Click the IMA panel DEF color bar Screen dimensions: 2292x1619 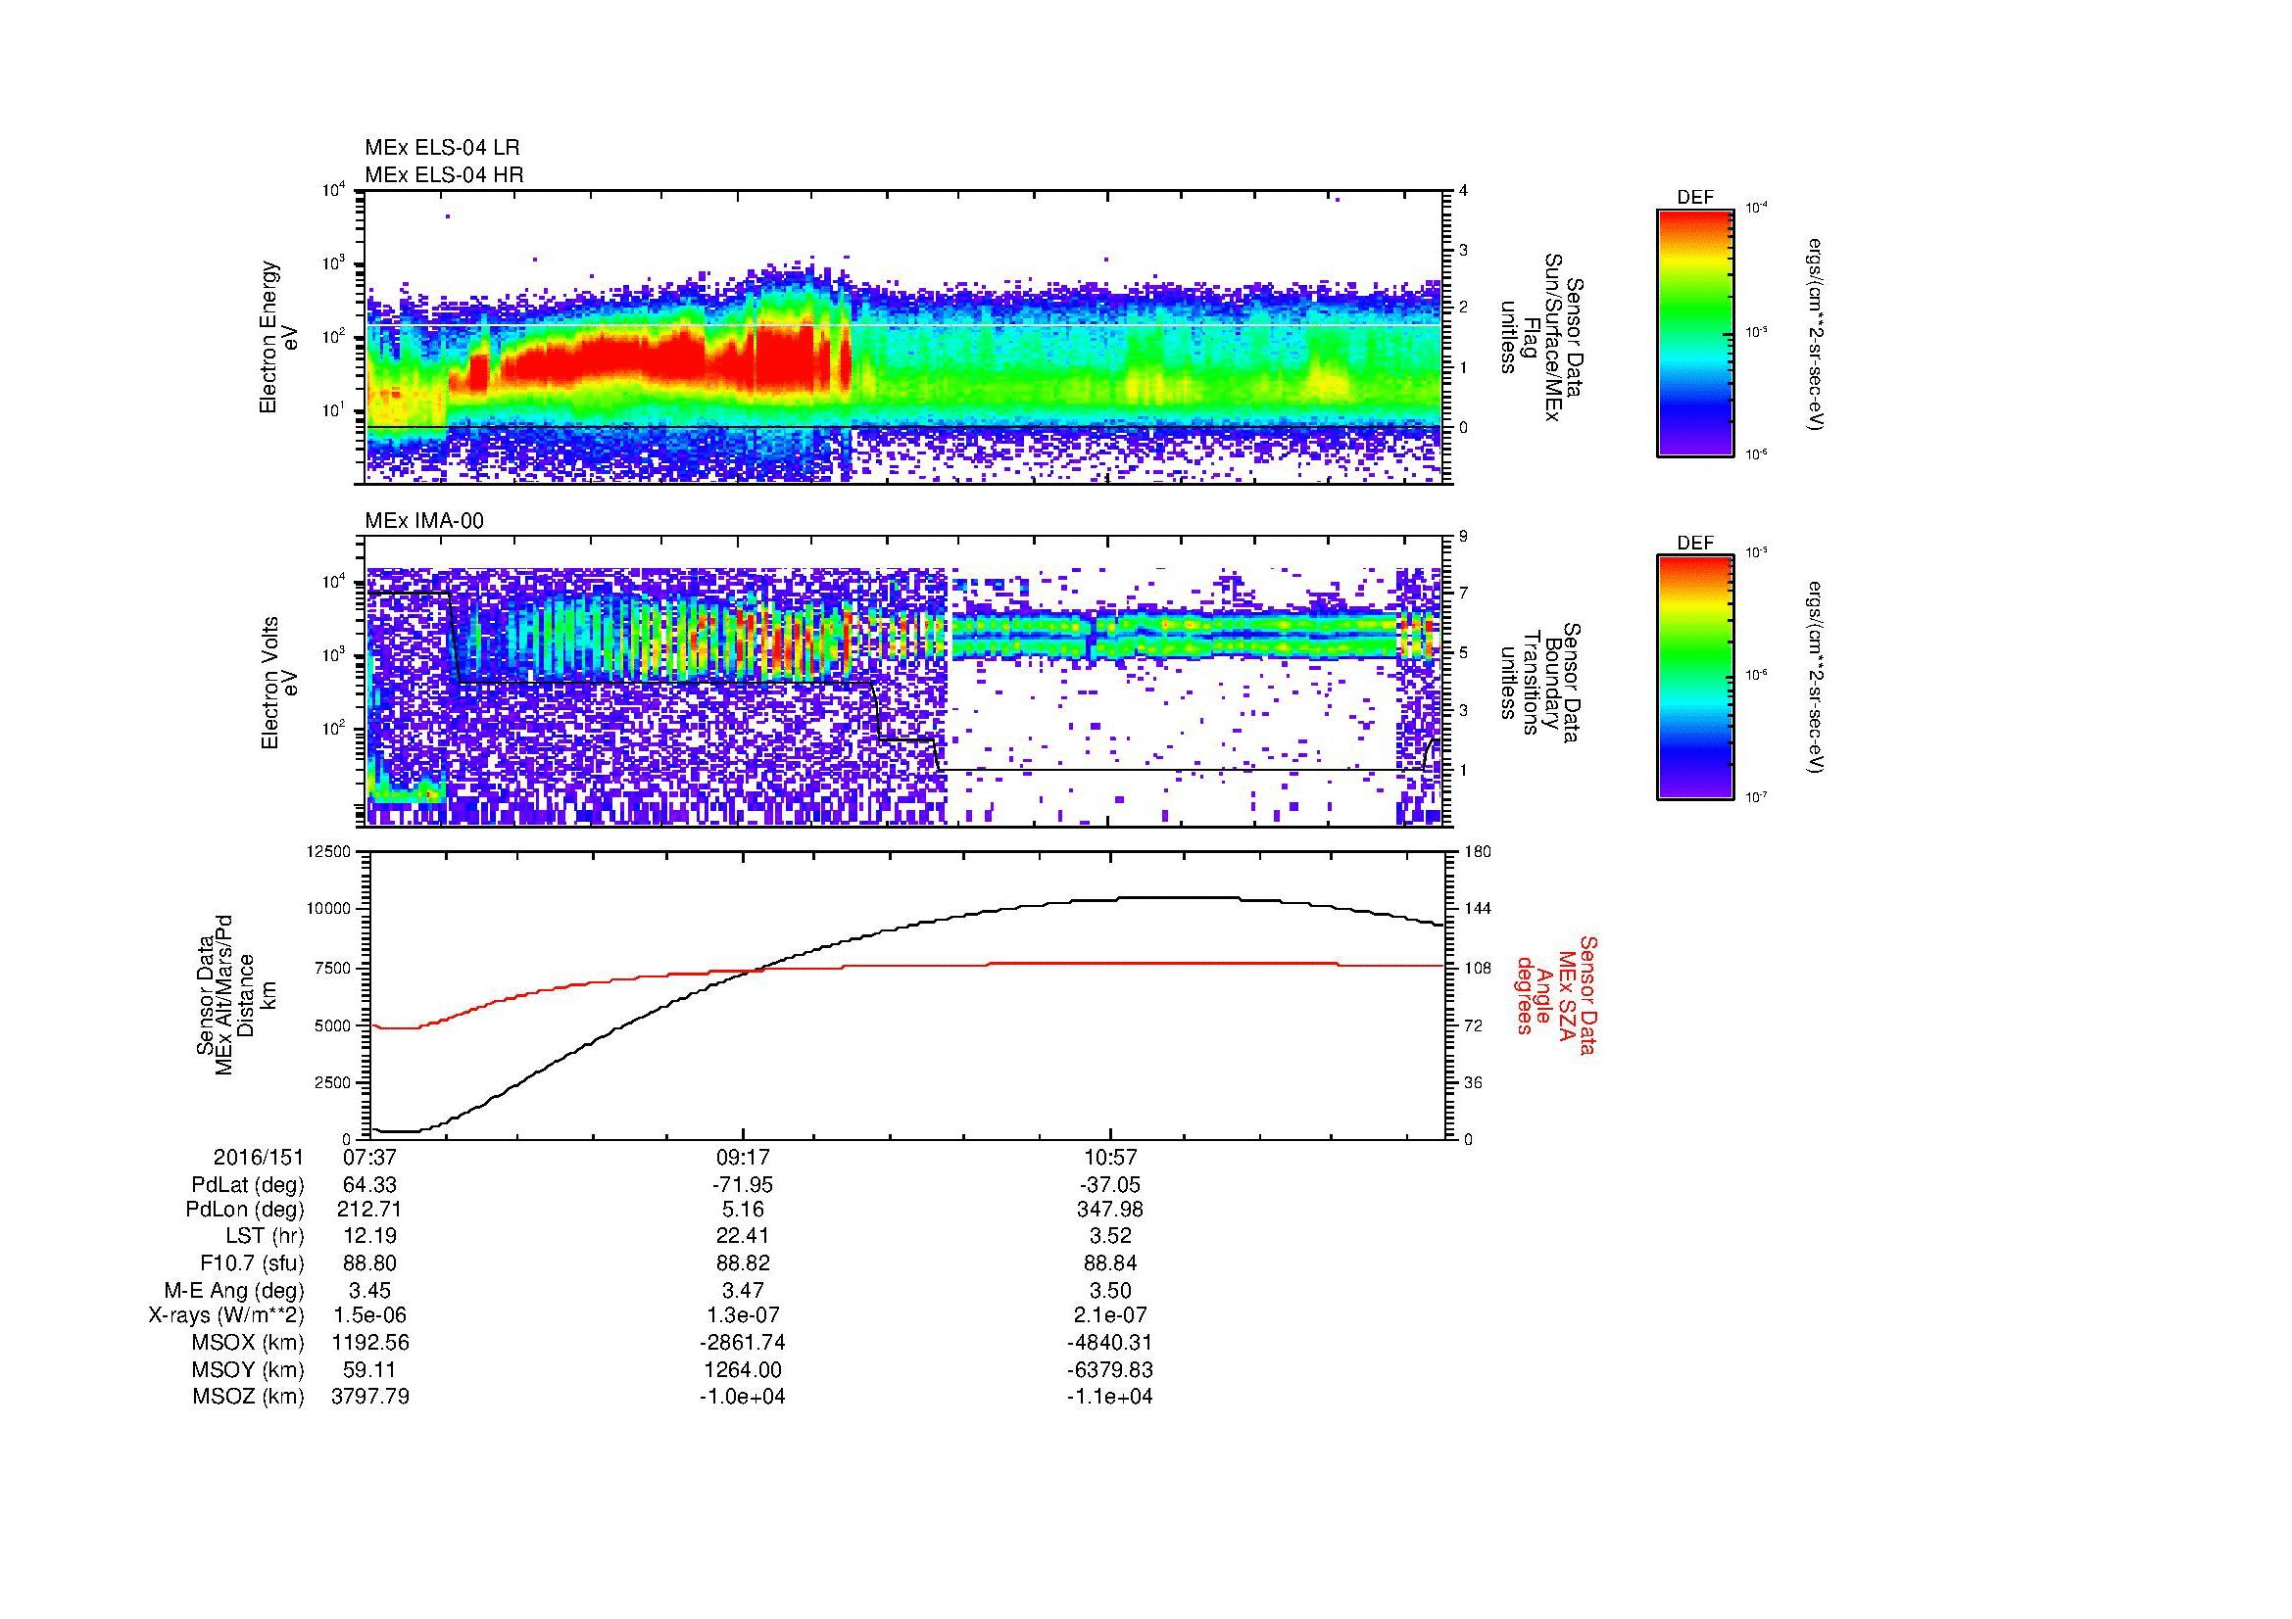[1695, 678]
